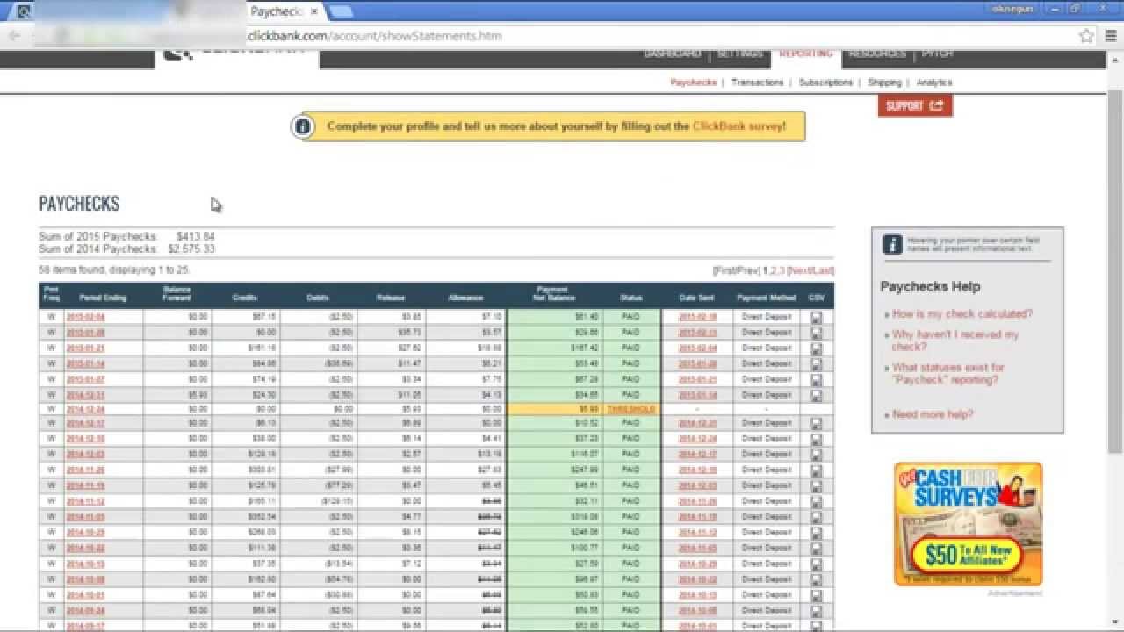1124x632 pixels.
Task: Select the 2014 paychecks sum $2,575.33
Action: [191, 249]
